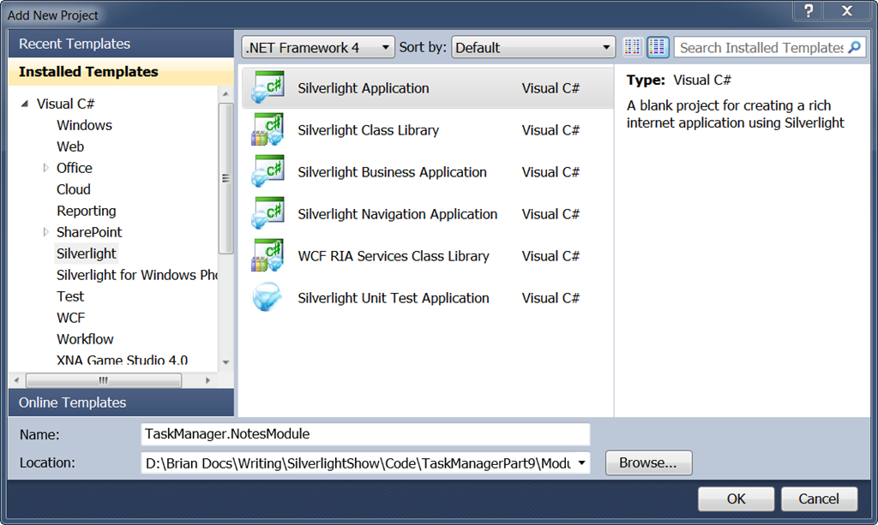Select the Silverlight Business Application icon
The width and height of the screenshot is (878, 525).
click(x=268, y=171)
